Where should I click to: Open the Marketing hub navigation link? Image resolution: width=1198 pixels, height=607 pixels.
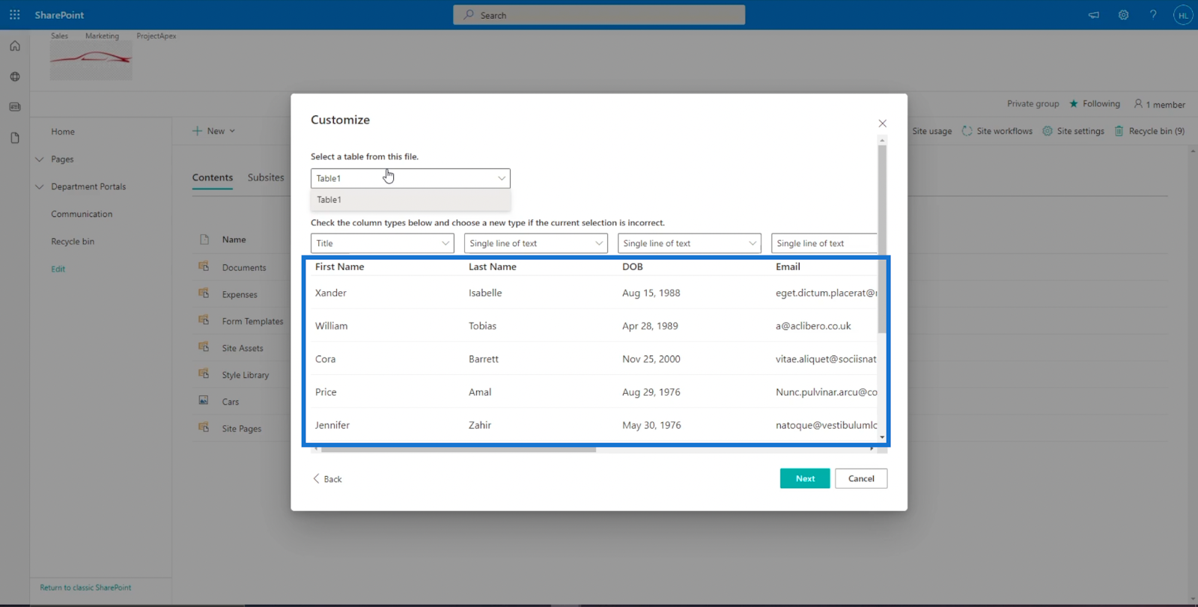(102, 36)
